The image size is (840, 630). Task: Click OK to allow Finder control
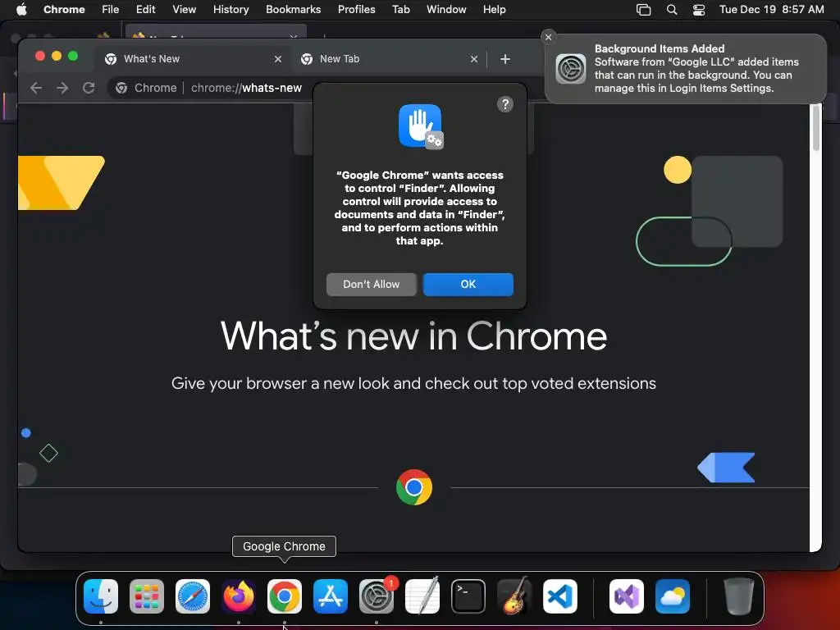click(x=468, y=285)
